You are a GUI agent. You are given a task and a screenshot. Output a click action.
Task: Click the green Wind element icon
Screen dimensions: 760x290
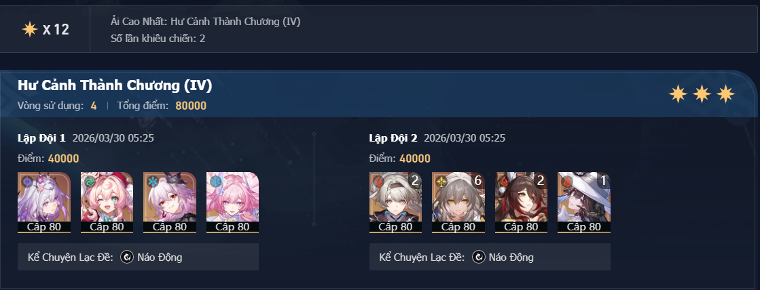point(90,182)
